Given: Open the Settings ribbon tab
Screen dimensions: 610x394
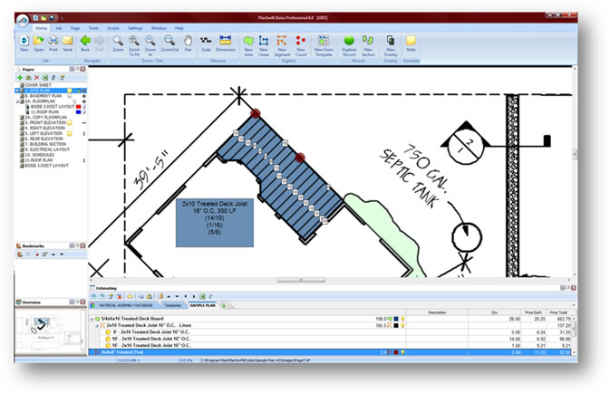Looking at the screenshot, I should 135,28.
